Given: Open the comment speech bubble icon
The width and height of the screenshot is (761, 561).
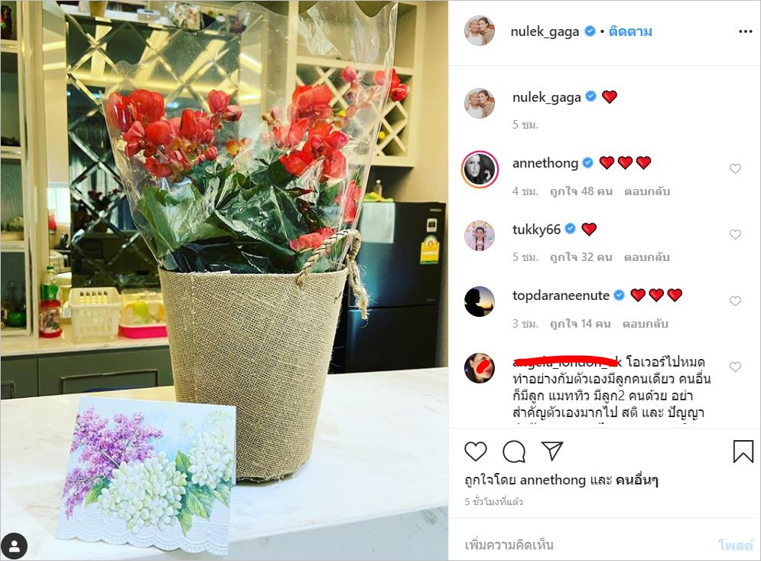Looking at the screenshot, I should tap(514, 452).
